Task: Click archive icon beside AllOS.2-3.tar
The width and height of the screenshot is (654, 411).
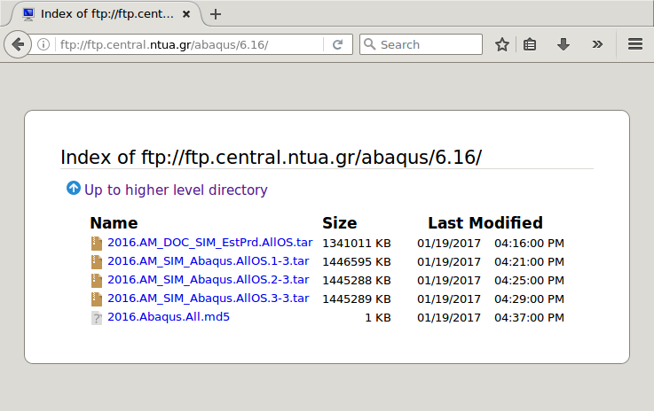Action: (x=97, y=281)
